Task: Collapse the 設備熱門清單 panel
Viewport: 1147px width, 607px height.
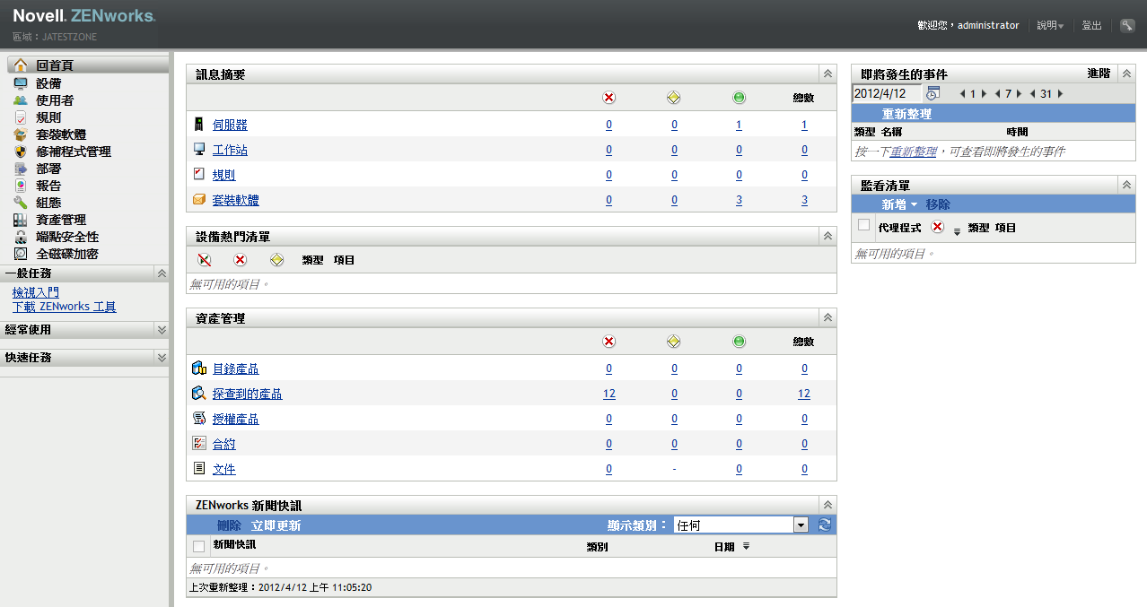Action: click(x=827, y=236)
